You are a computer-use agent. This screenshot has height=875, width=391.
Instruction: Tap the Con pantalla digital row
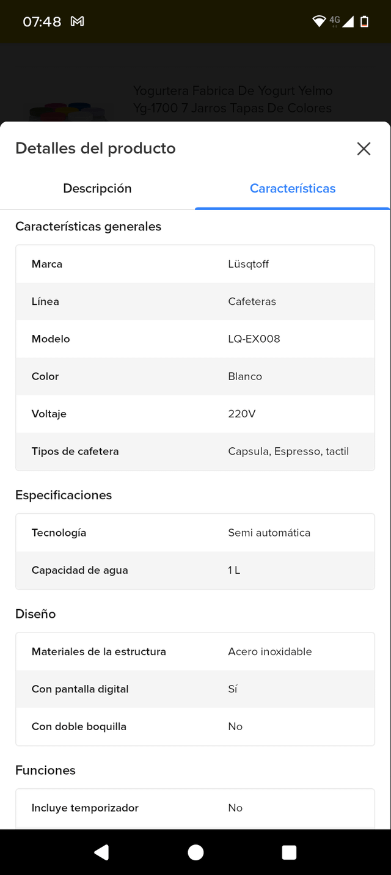[195, 689]
